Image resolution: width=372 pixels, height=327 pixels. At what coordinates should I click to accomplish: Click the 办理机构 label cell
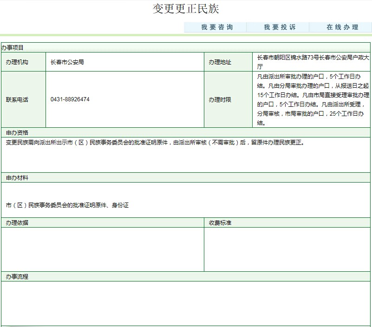(x=23, y=62)
